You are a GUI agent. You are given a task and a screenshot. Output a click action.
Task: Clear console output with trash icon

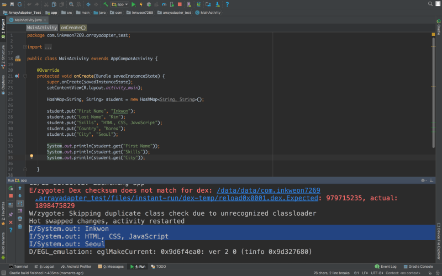click(x=20, y=226)
